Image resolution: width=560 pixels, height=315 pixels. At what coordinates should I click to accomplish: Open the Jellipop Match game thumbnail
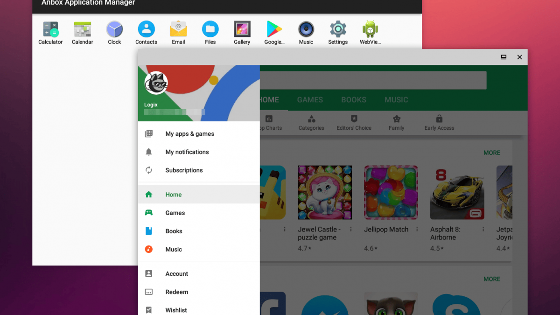391,192
